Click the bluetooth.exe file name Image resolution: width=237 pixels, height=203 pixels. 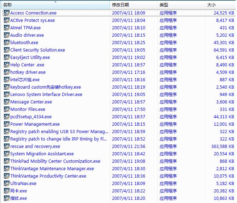tap(24, 43)
